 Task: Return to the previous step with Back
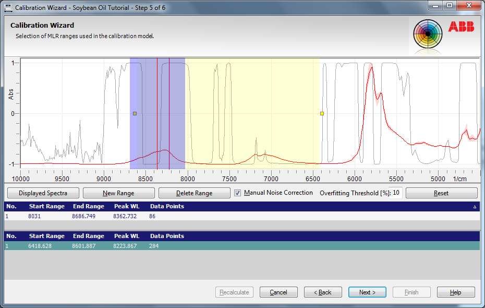pos(322,292)
